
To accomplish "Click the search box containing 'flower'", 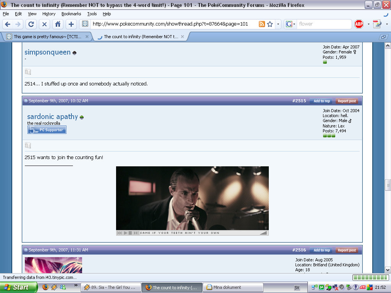I will click(x=324, y=24).
